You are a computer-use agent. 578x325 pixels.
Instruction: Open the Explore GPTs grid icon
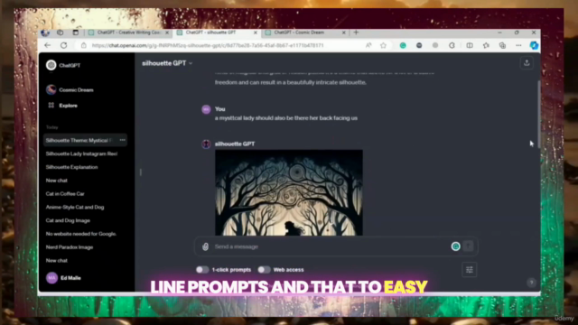[51, 106]
